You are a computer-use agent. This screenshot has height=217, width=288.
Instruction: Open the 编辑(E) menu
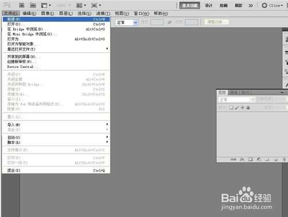point(29,13)
